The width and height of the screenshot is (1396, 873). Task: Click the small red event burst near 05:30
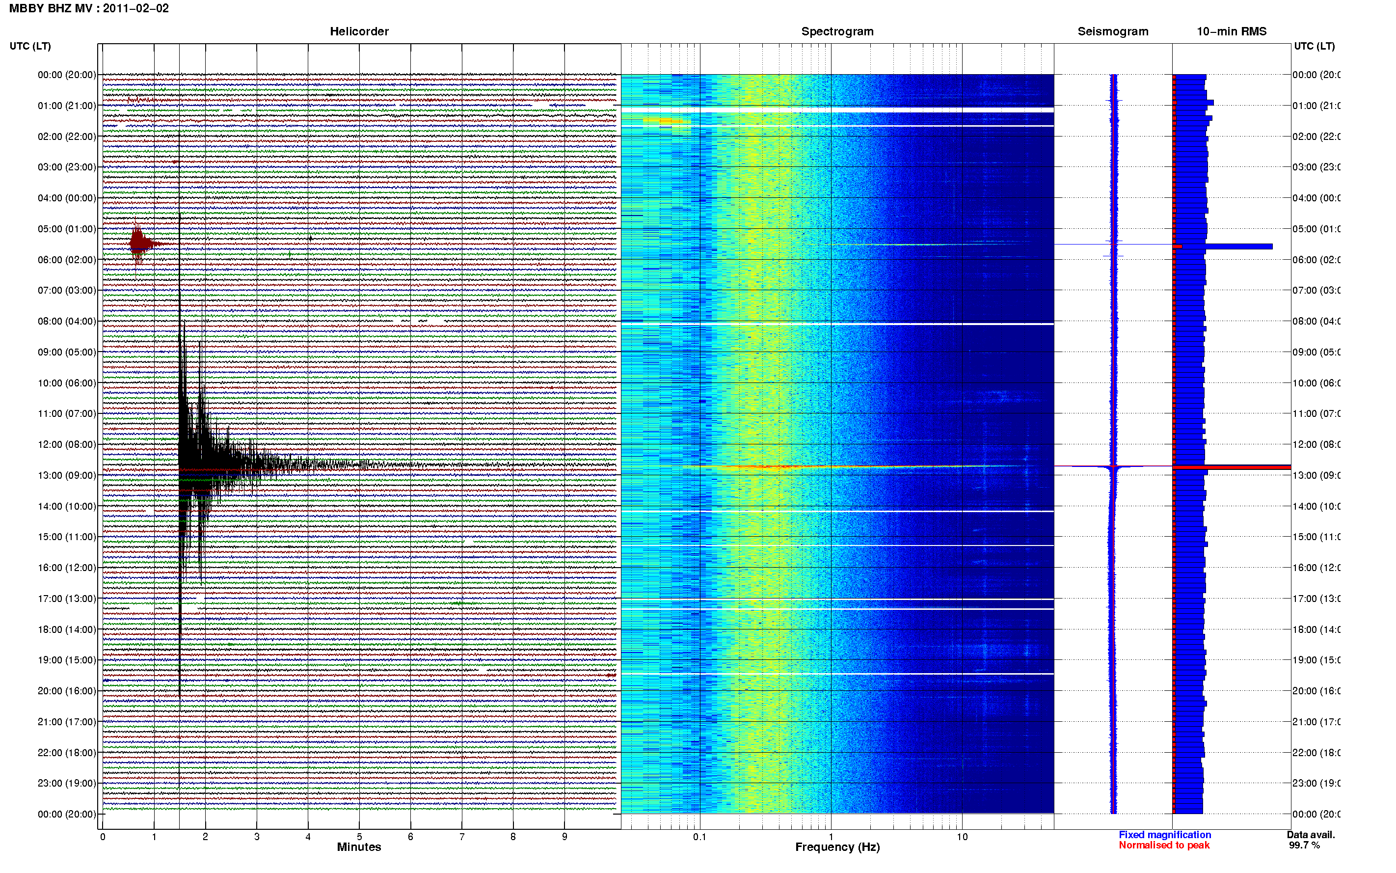point(138,243)
